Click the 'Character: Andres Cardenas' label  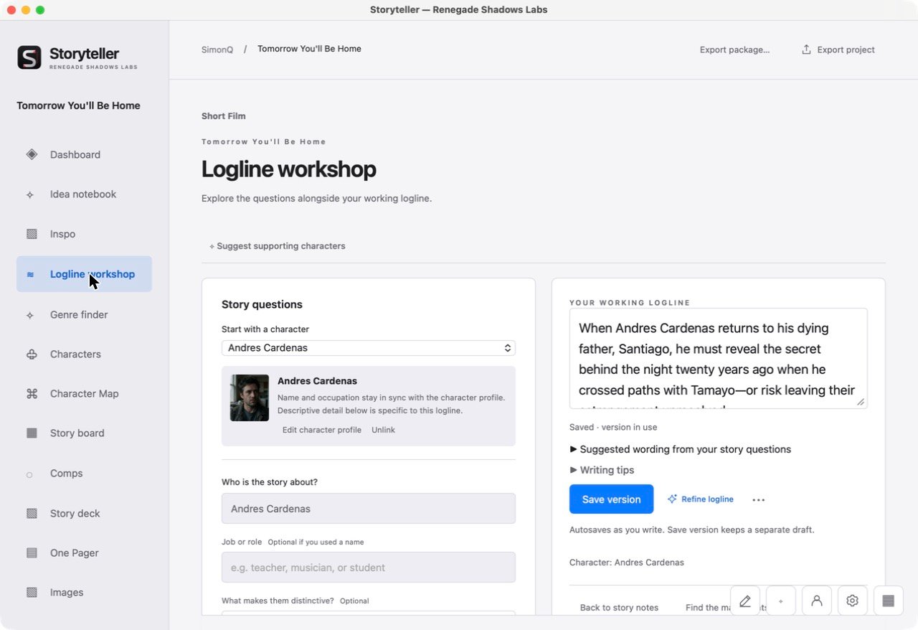coord(627,563)
